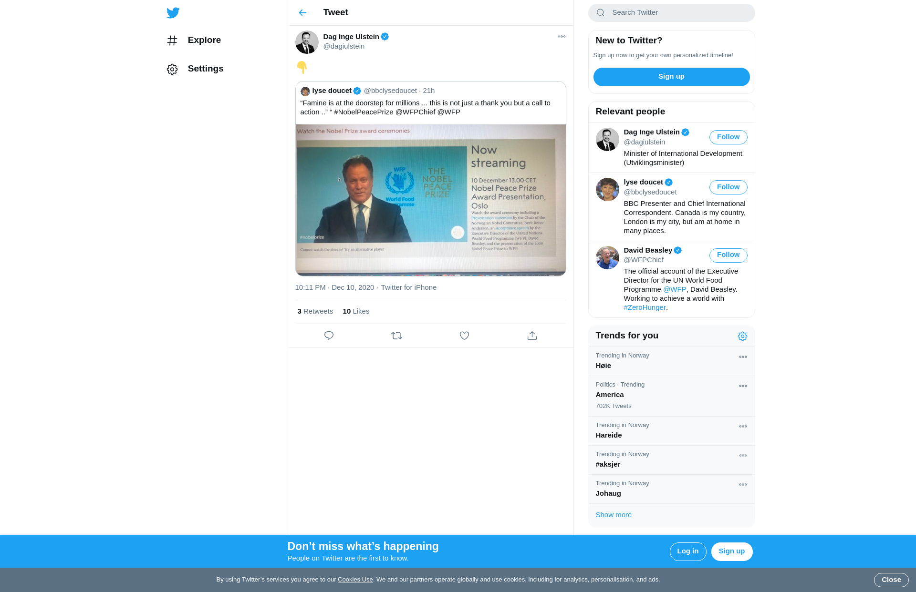Open the Hareide trend
916x592 pixels.
click(x=671, y=431)
